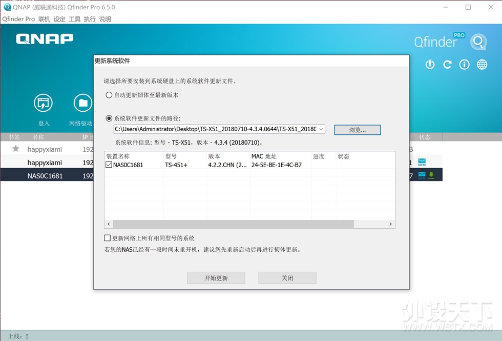Click the SMTP mail icon in NAS0C1681 row
The width and height of the screenshot is (502, 341).
[422, 175]
